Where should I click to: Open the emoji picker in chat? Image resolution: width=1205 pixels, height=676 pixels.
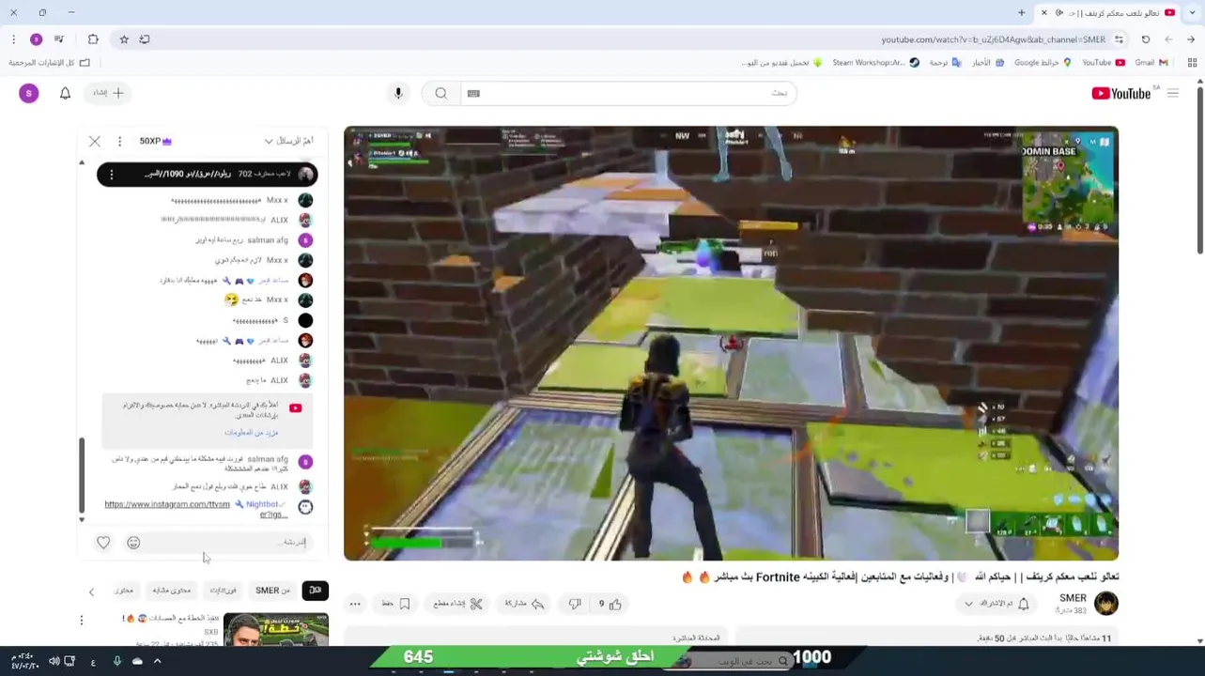click(x=133, y=542)
